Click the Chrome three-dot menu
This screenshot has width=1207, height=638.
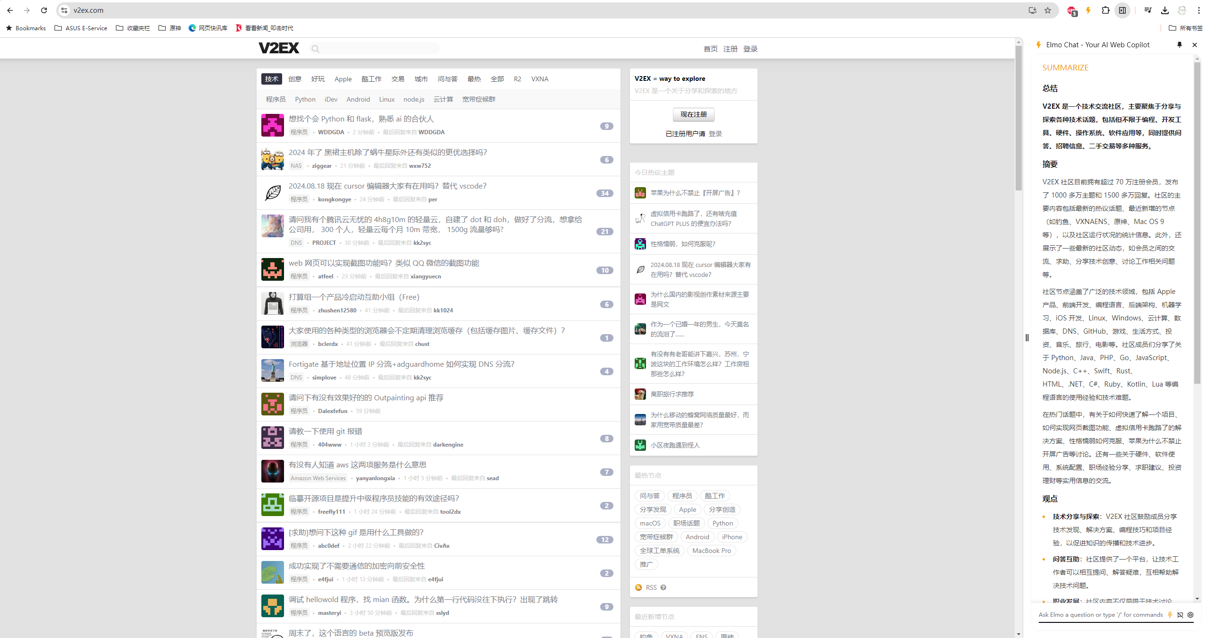1199,10
